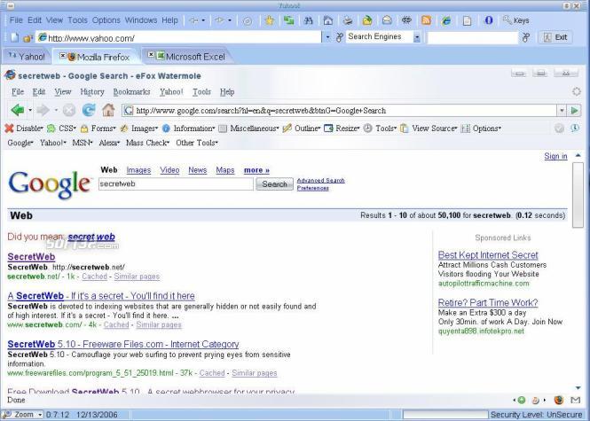Screen dimensions: 590x421
Task: Click the blue Opera-style O icon
Action: coord(488,20)
